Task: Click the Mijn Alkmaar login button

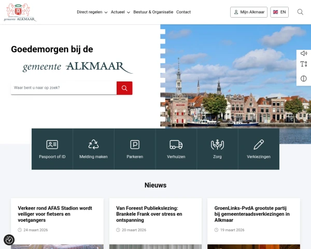Action: click(x=249, y=12)
